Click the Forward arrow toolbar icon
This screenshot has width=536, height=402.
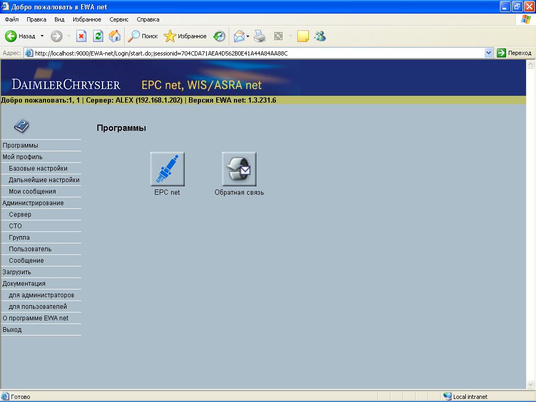tap(57, 36)
